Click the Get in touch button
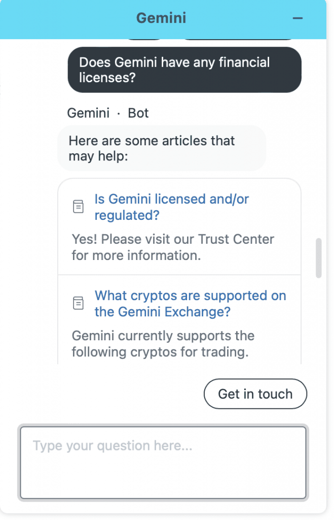The image size is (334, 520). [255, 394]
